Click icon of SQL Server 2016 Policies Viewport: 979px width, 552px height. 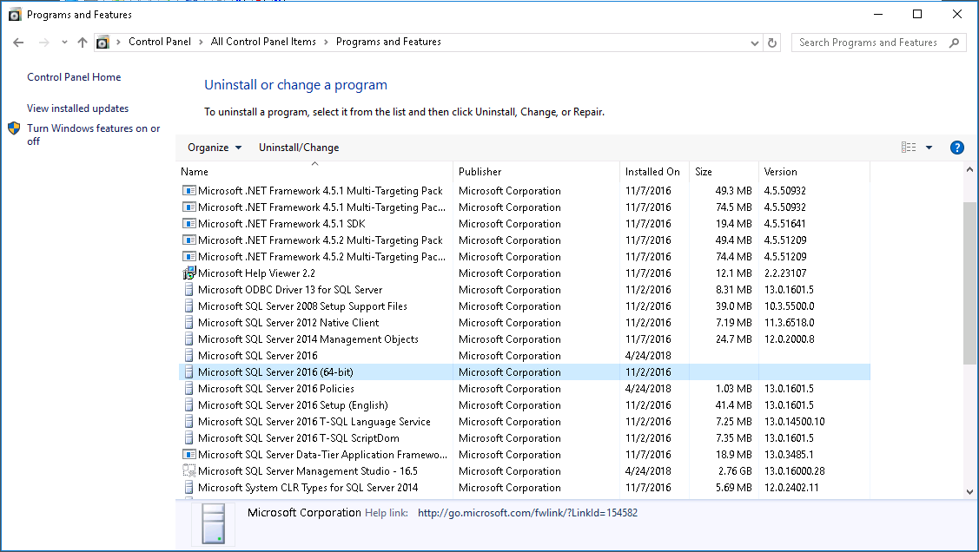189,389
